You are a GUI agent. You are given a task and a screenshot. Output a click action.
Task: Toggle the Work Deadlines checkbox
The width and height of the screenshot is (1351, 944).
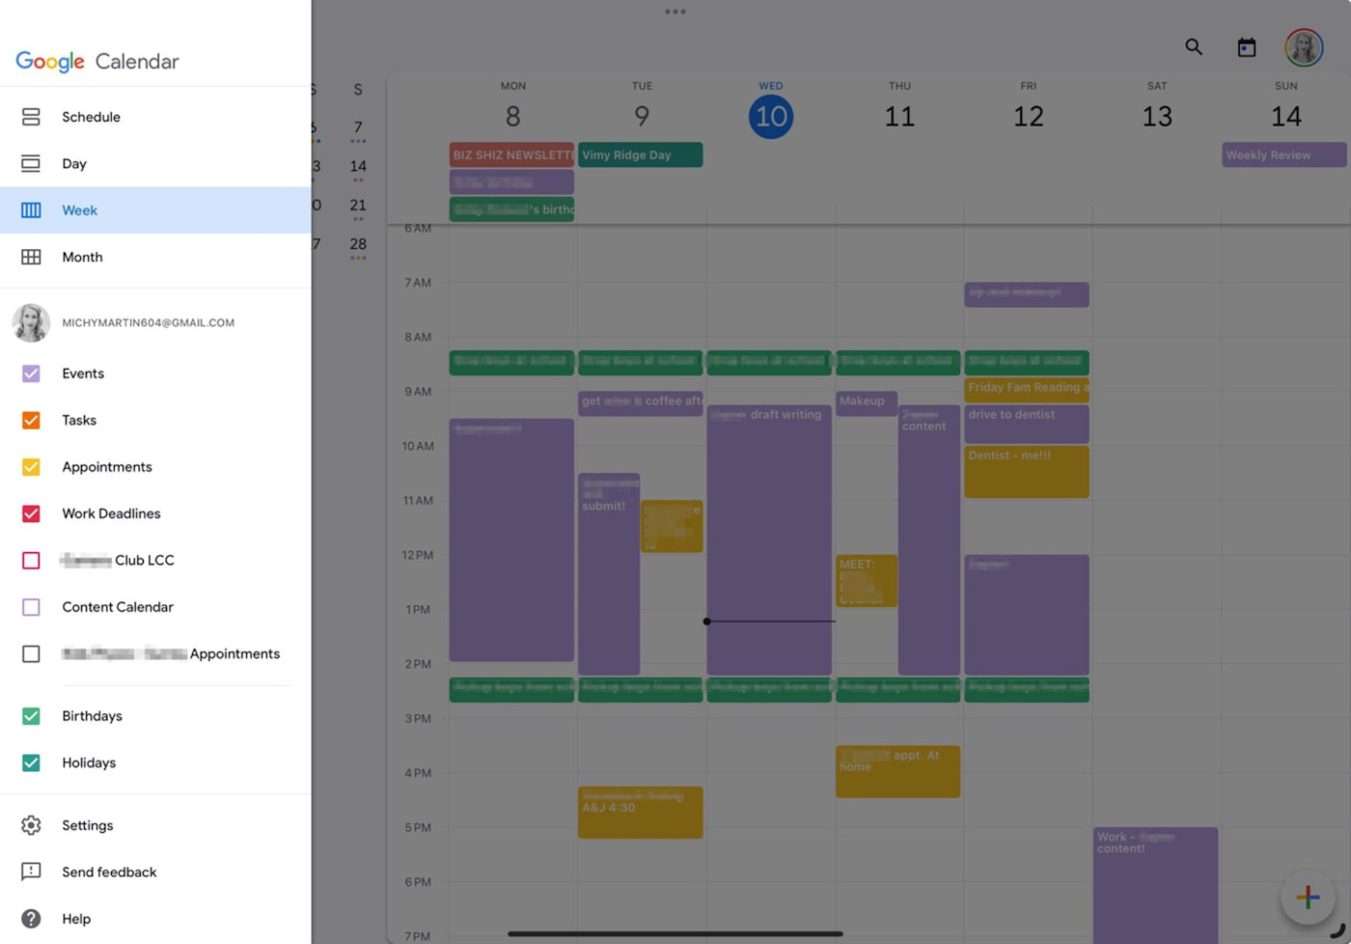click(31, 514)
